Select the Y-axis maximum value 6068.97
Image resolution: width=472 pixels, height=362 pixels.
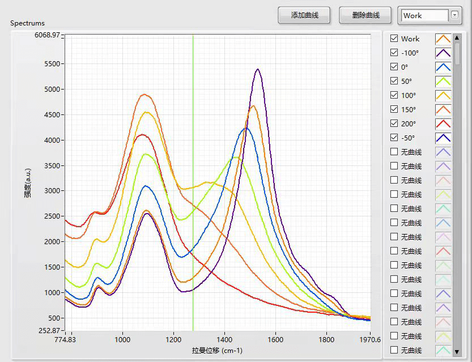(48, 35)
